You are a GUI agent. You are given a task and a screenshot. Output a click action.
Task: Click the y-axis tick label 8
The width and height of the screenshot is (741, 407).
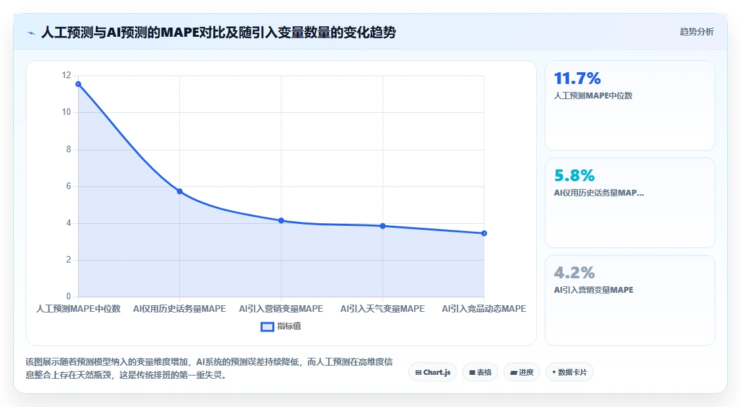pyautogui.click(x=68, y=150)
